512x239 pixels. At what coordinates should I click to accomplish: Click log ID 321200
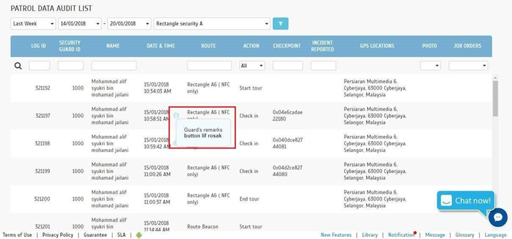(x=42, y=199)
